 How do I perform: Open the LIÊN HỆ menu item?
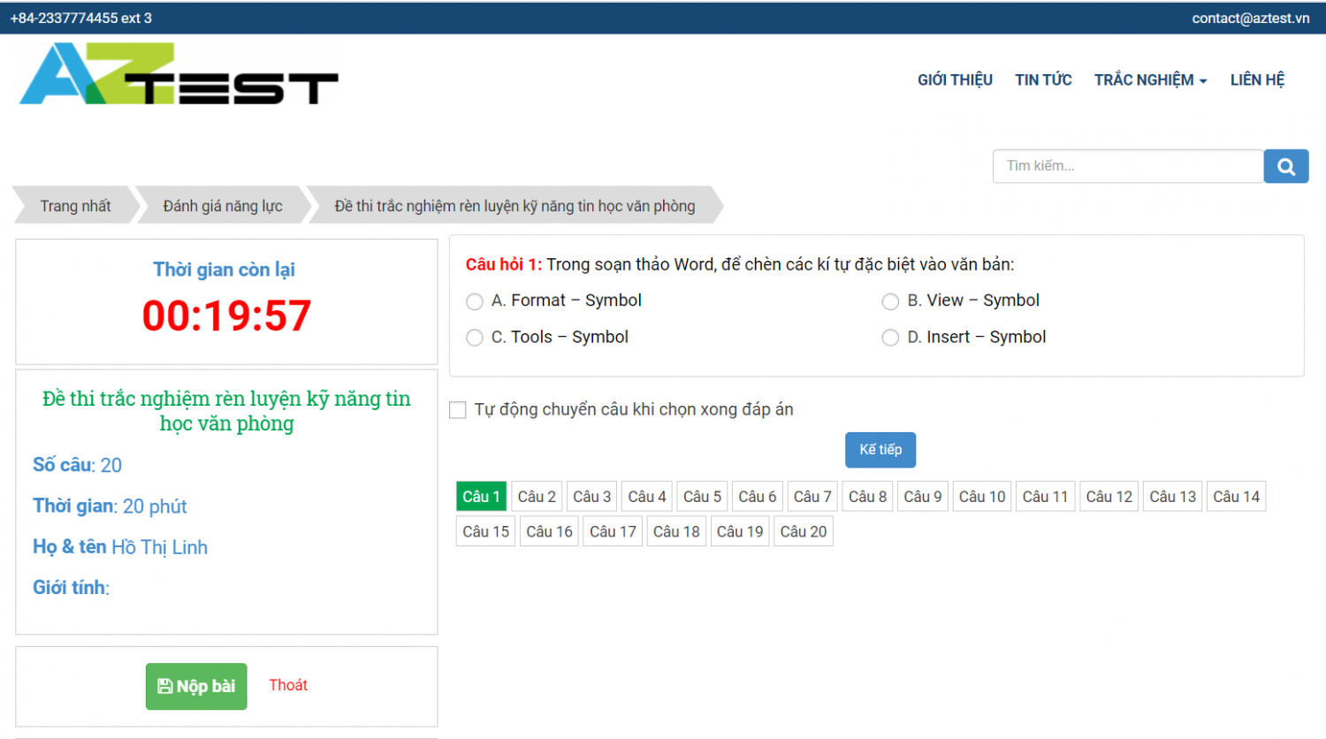pyautogui.click(x=1257, y=80)
